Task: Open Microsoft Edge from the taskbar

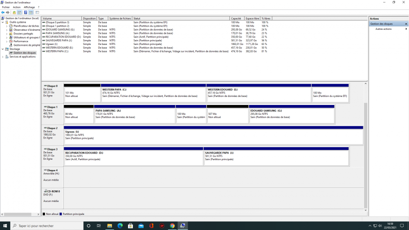Action: click(120, 226)
